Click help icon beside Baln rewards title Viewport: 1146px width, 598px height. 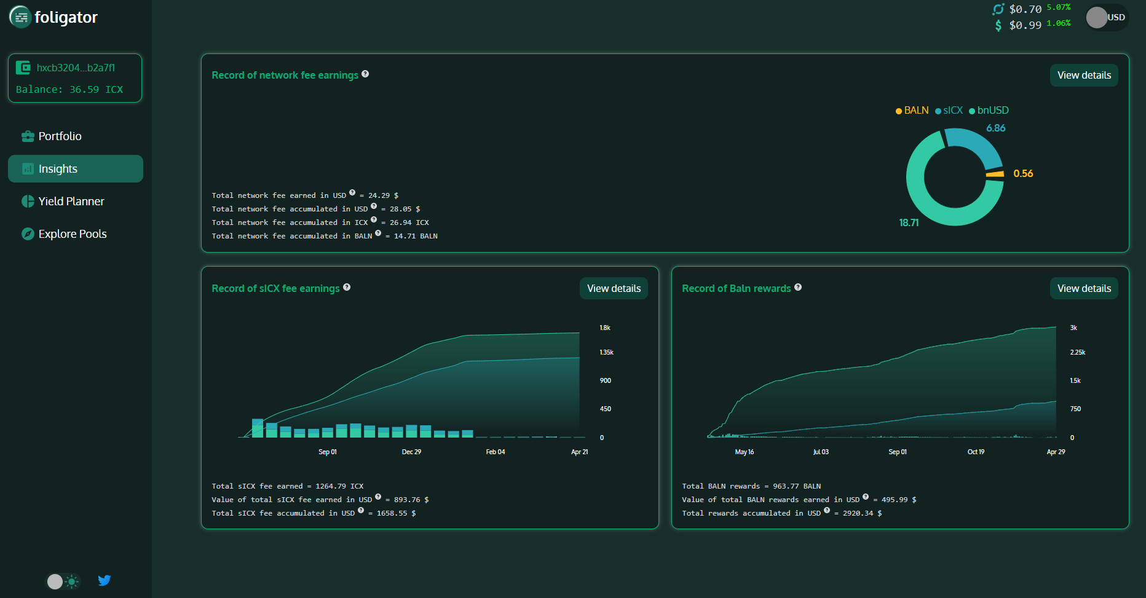click(x=798, y=287)
